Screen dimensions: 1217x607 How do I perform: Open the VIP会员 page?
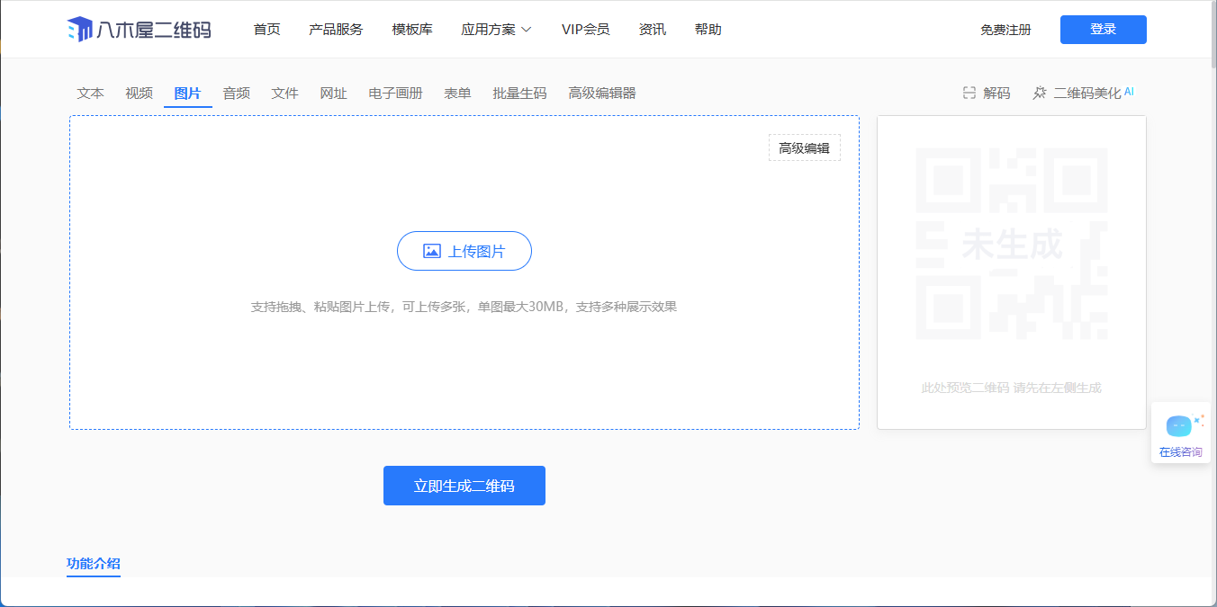point(585,30)
